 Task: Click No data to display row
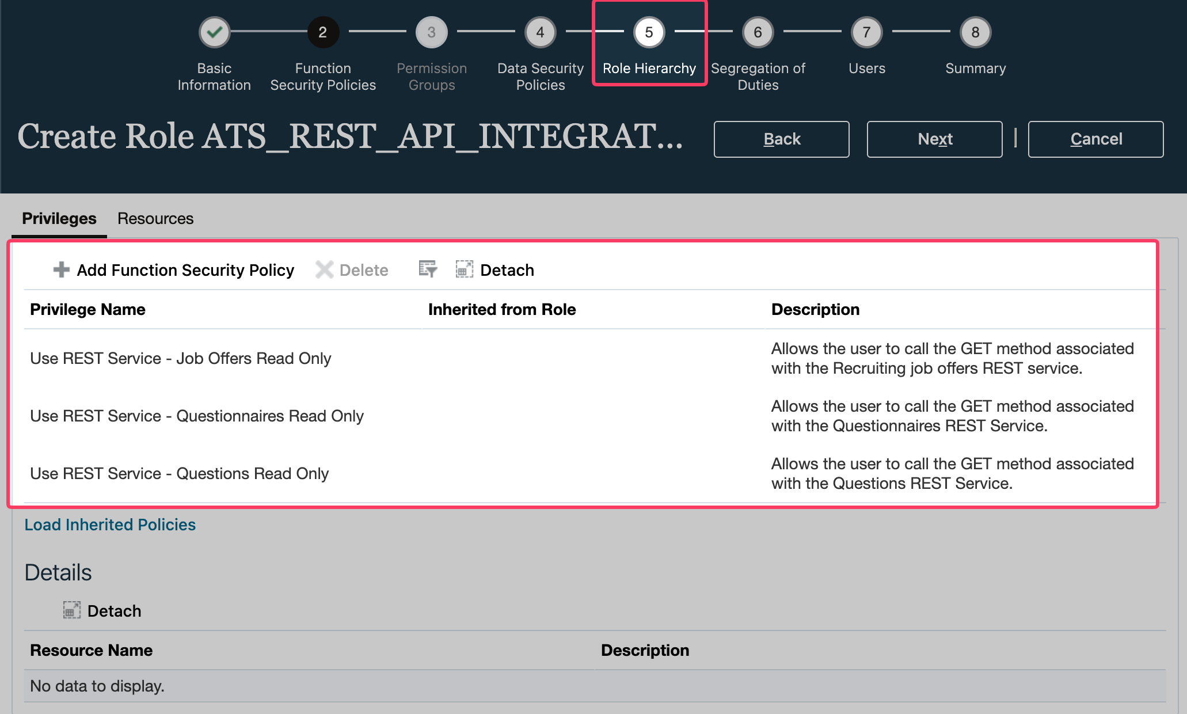coord(595,686)
